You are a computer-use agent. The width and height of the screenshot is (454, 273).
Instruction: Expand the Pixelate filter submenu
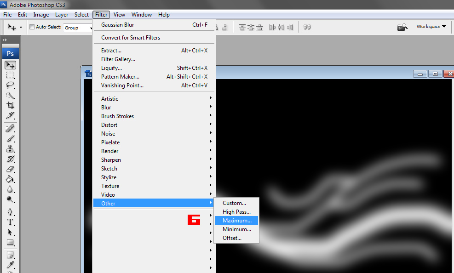155,142
